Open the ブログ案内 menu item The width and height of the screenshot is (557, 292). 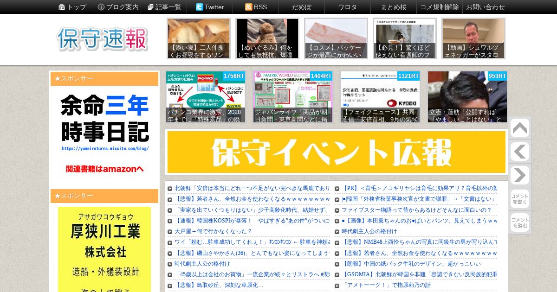click(118, 7)
